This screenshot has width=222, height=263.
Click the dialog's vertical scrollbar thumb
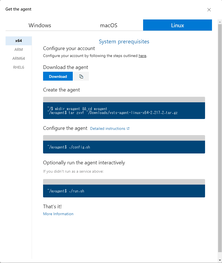(220, 138)
